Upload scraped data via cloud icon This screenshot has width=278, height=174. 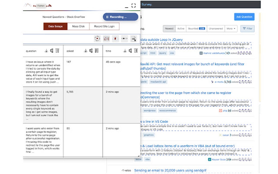tap(115, 38)
